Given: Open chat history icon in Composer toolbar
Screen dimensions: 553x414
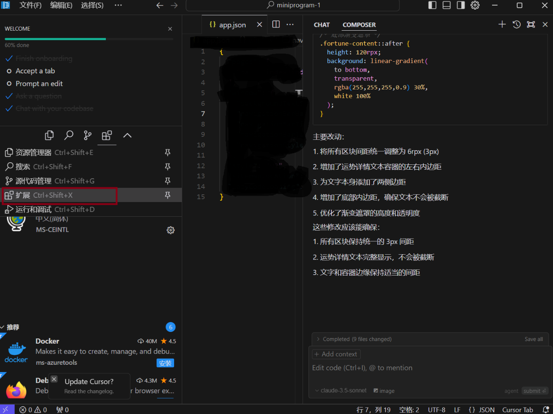Looking at the screenshot, I should tap(516, 25).
